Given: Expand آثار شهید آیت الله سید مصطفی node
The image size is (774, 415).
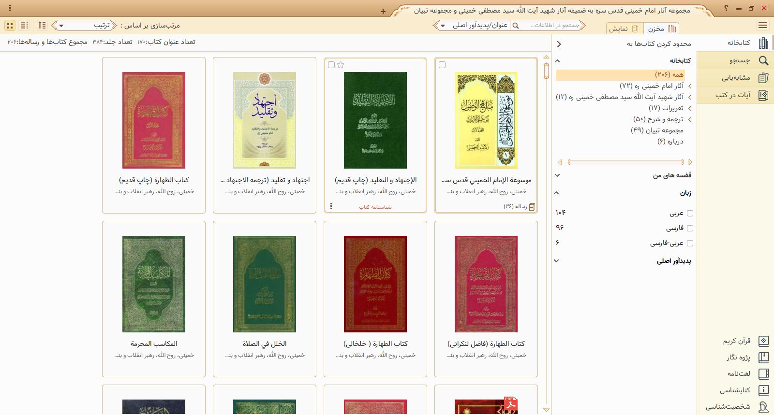Looking at the screenshot, I should [689, 97].
